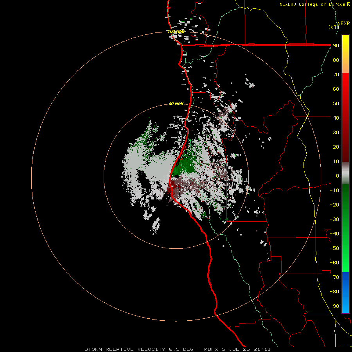The width and height of the screenshot is (352, 352).
Task: Click the positive 20 scale value
Action: 336,147
